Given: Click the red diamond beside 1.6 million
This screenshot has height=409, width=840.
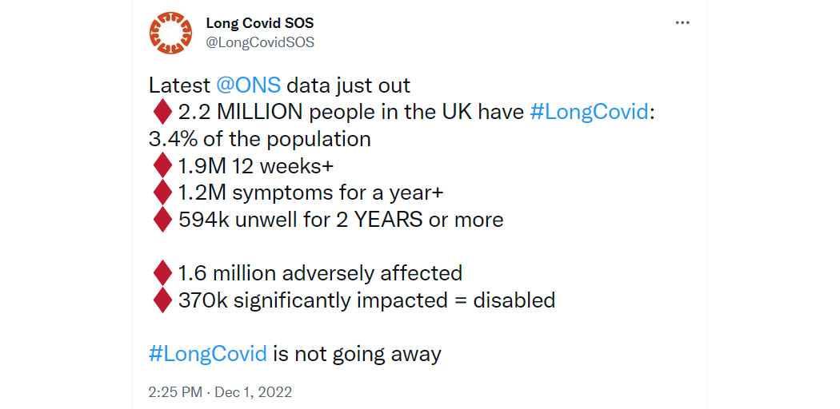Looking at the screenshot, I should click(x=162, y=273).
